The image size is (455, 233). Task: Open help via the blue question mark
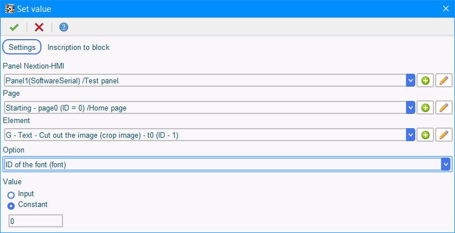64,27
